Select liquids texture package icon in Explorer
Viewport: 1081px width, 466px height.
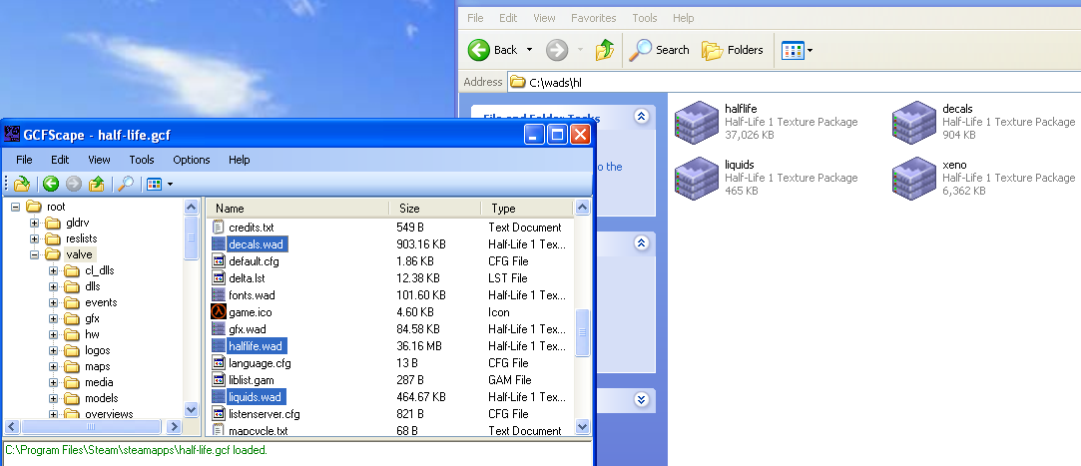(x=697, y=178)
